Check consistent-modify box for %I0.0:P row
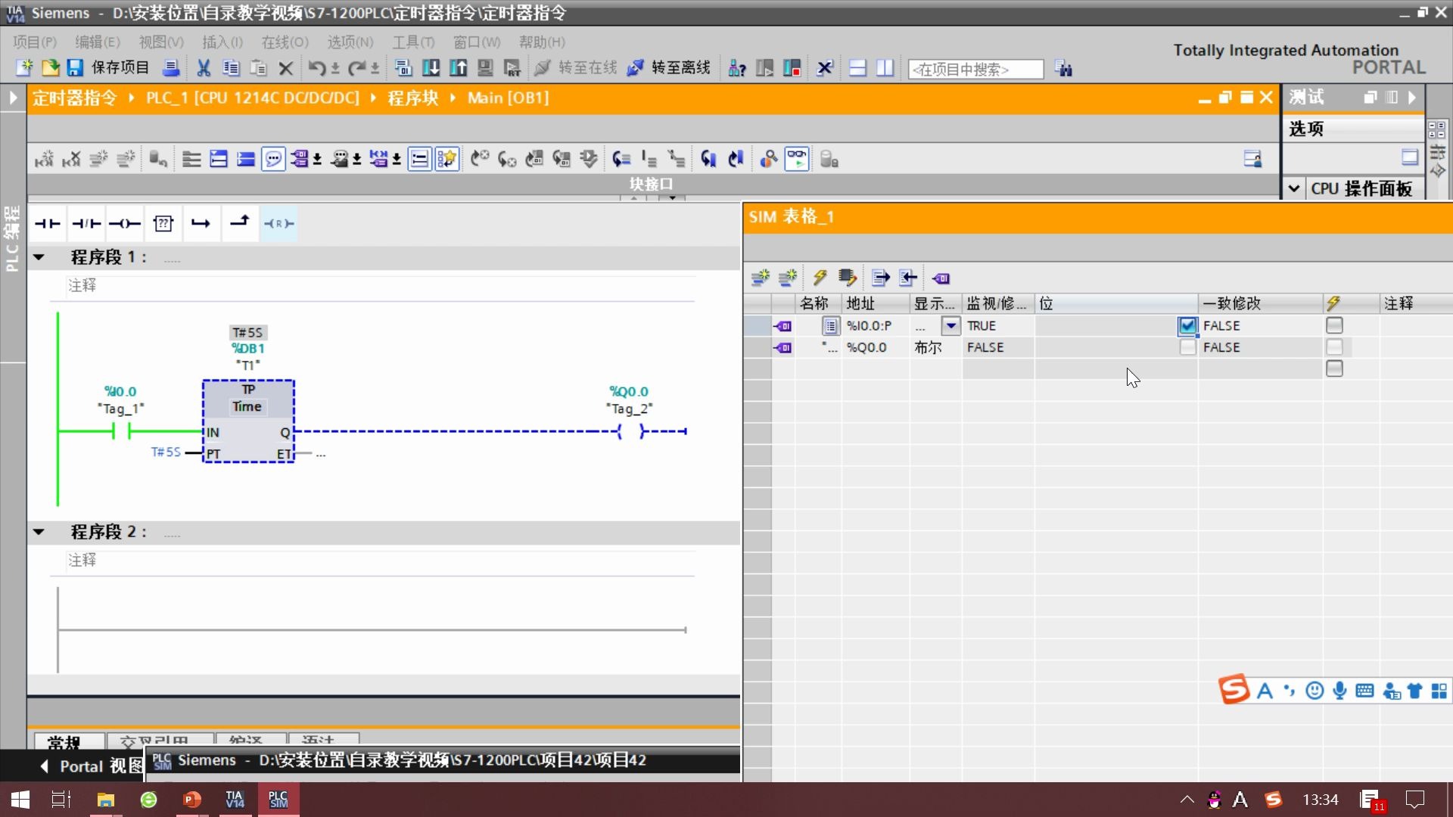The height and width of the screenshot is (817, 1453). click(x=1334, y=325)
